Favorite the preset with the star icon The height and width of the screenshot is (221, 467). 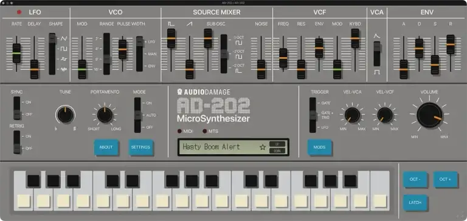(x=263, y=147)
